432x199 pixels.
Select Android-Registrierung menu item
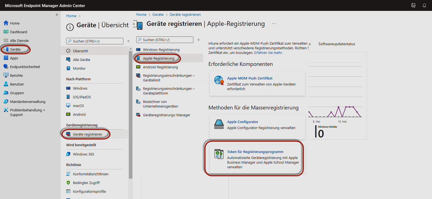tap(160, 67)
